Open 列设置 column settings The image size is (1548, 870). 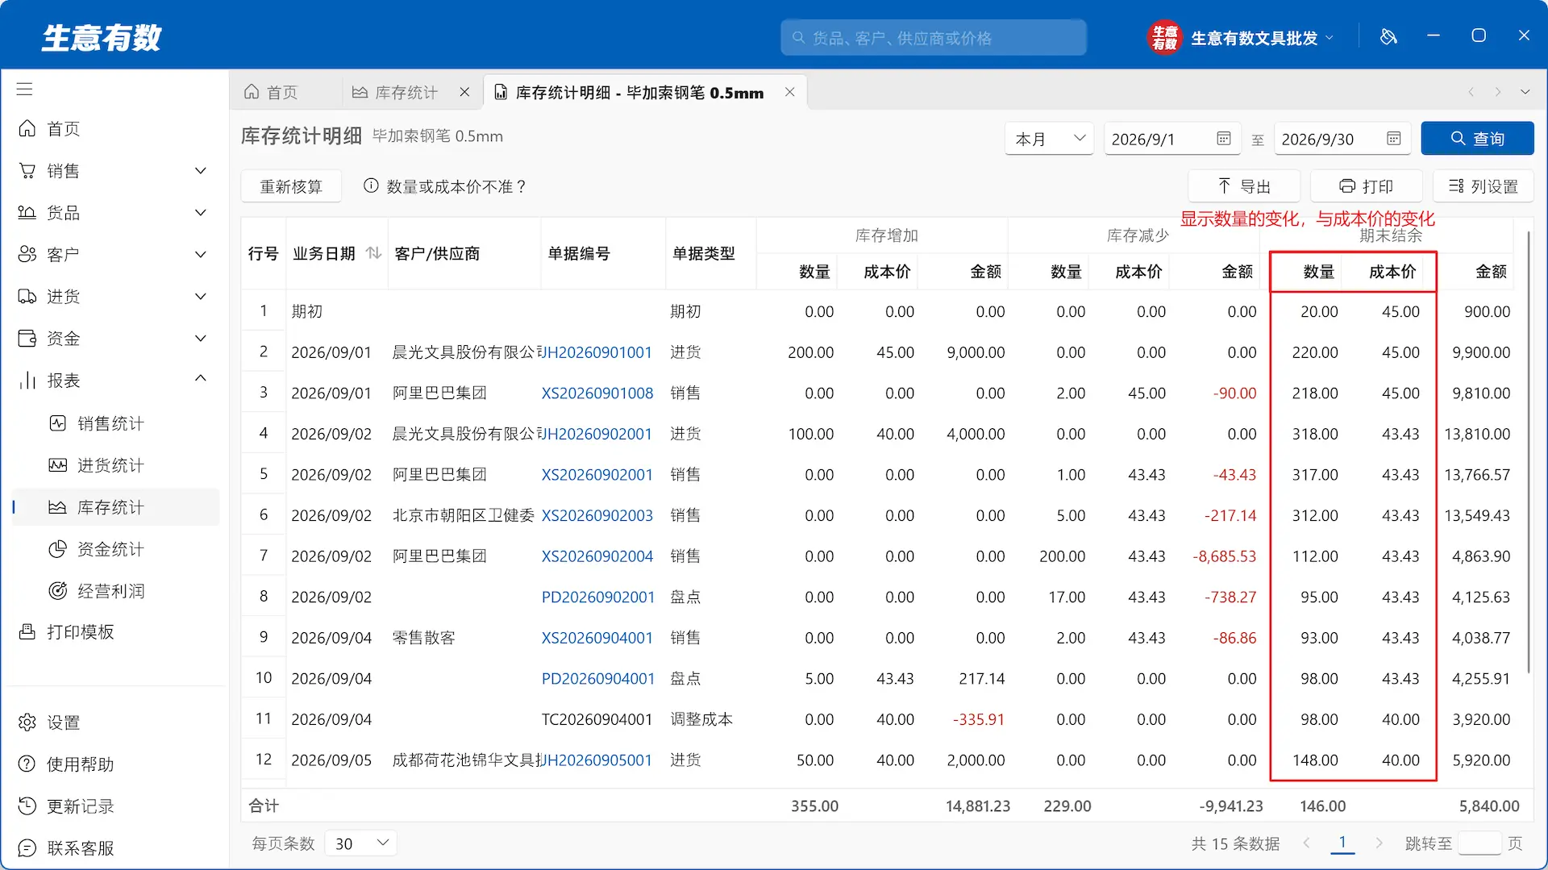click(x=1483, y=186)
